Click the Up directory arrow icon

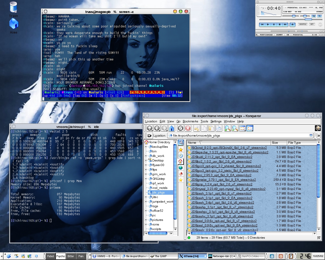(150, 128)
